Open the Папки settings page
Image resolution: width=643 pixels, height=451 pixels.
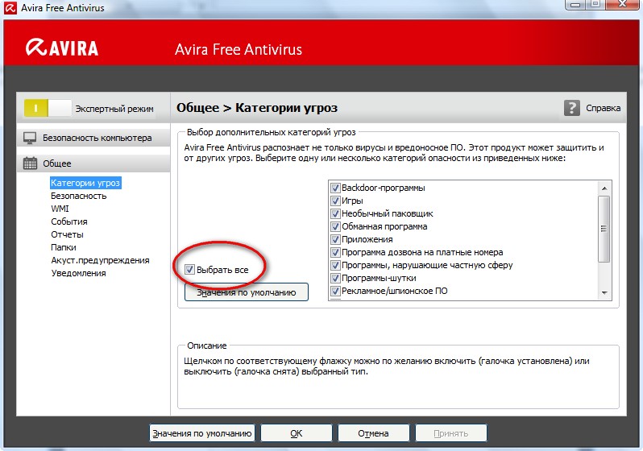(x=64, y=247)
